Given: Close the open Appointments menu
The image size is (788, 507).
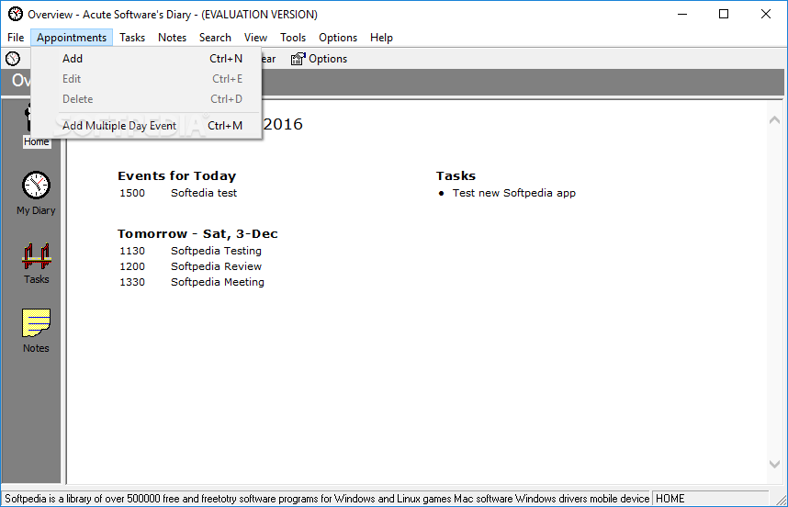Looking at the screenshot, I should (72, 38).
